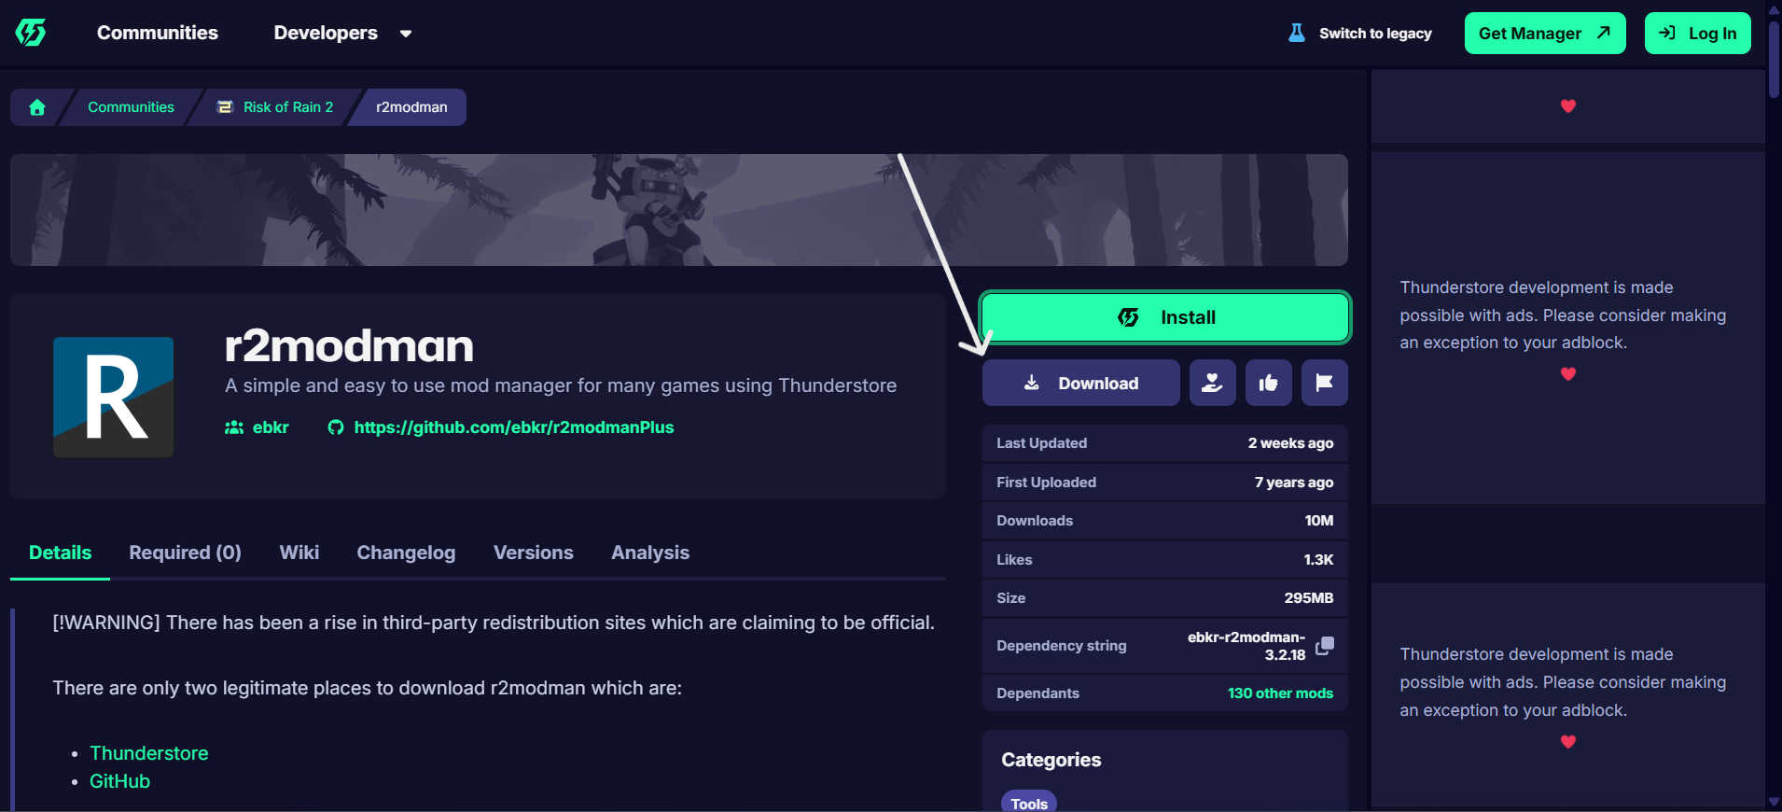Click the '10M' Downloads value

pos(1319,521)
